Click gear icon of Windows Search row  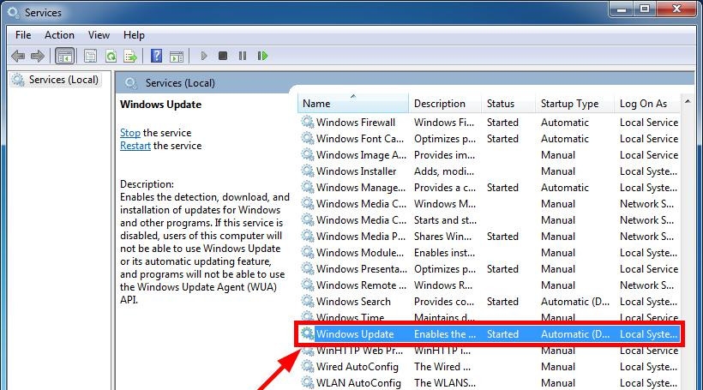click(x=308, y=301)
